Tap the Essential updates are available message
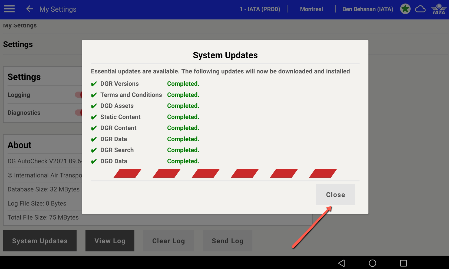The width and height of the screenshot is (449, 269). tap(220, 71)
